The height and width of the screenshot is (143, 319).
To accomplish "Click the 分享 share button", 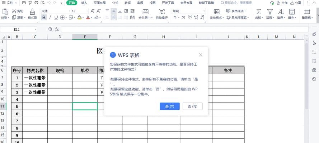I will (x=296, y=3).
